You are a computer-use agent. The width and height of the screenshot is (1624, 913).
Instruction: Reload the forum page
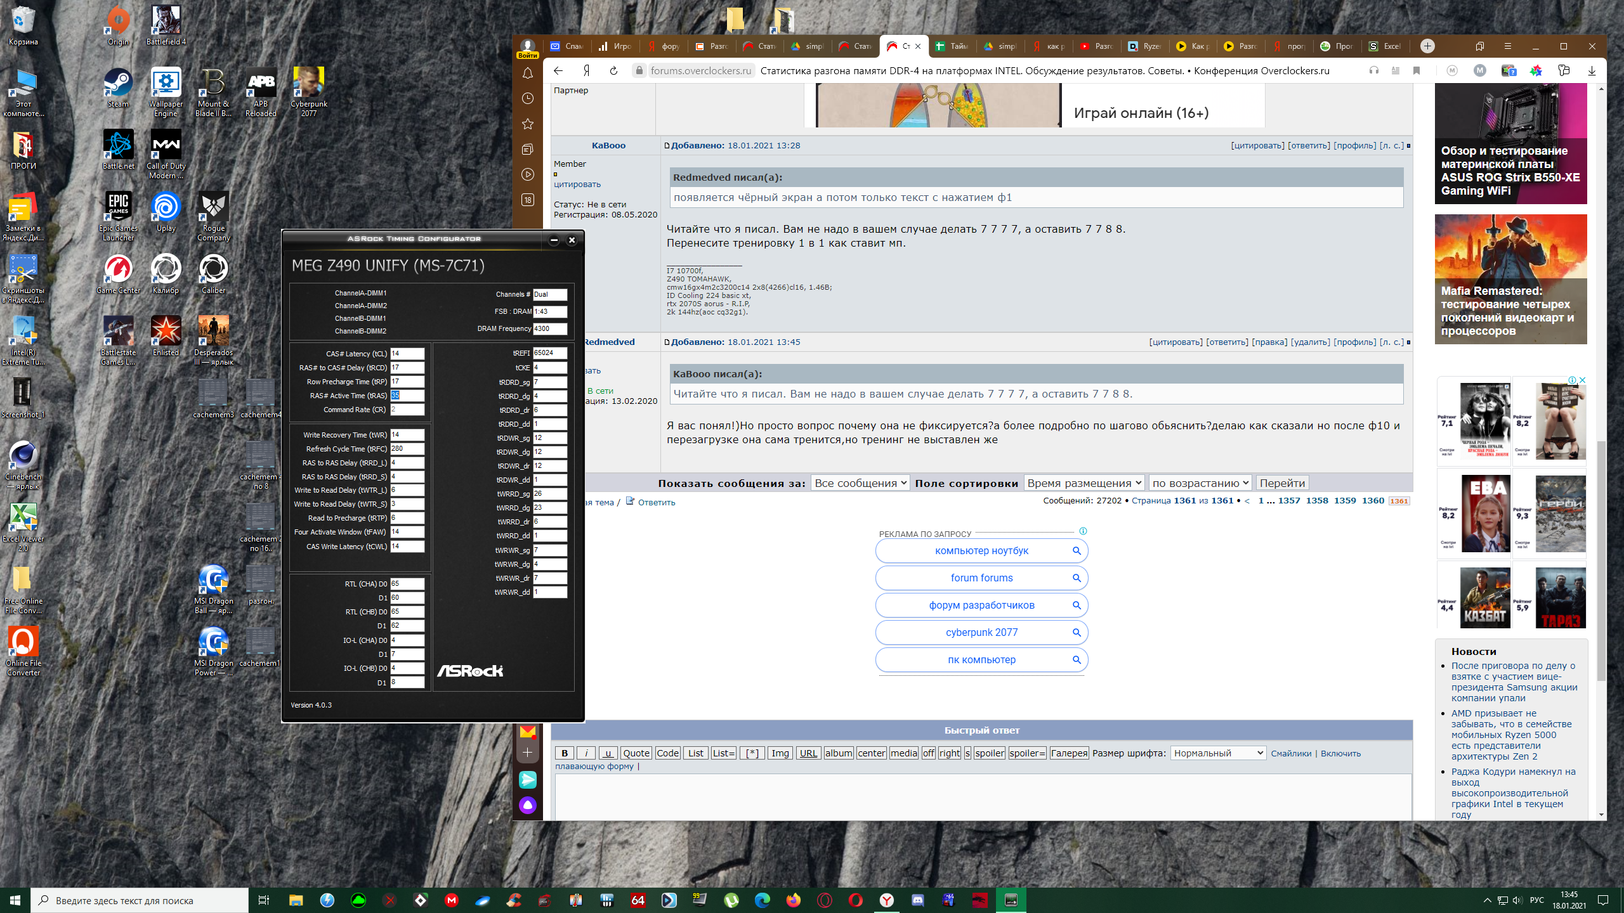613,70
